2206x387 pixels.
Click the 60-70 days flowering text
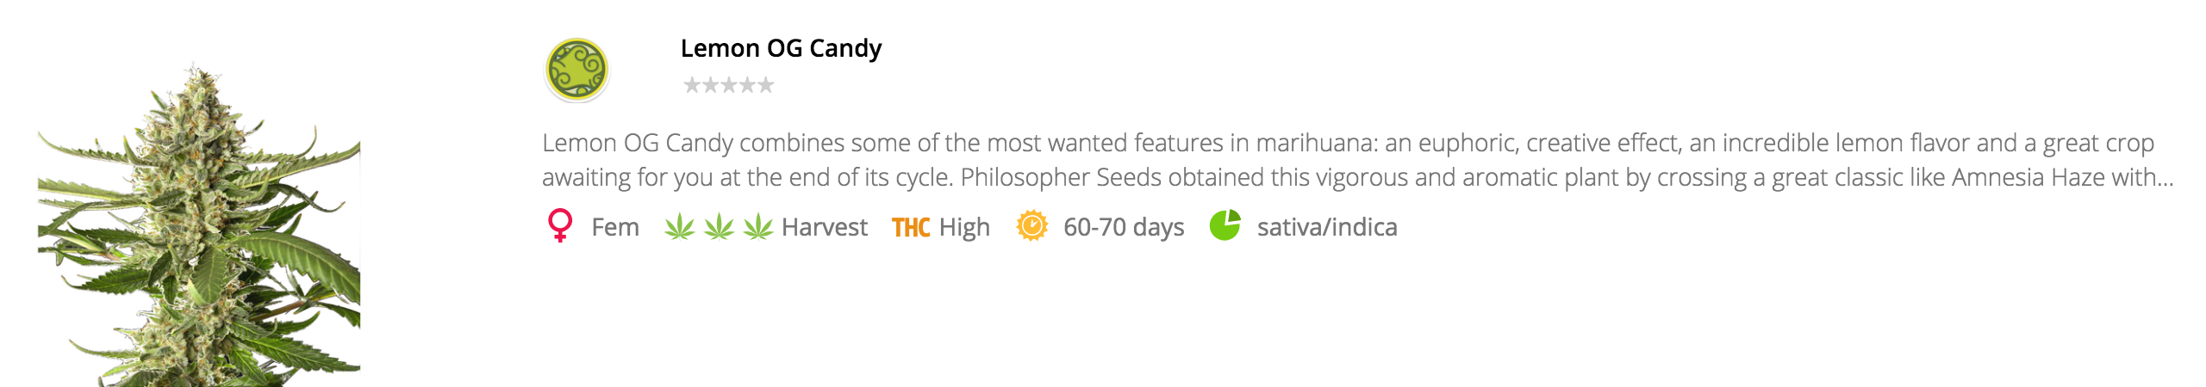1124,227
